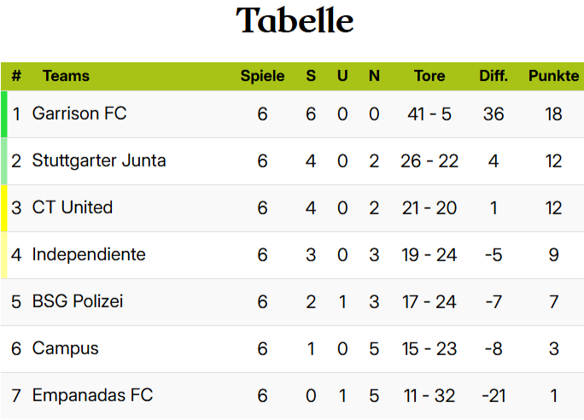The image size is (584, 420).
Task: Click the Spiele column header
Action: point(262,76)
